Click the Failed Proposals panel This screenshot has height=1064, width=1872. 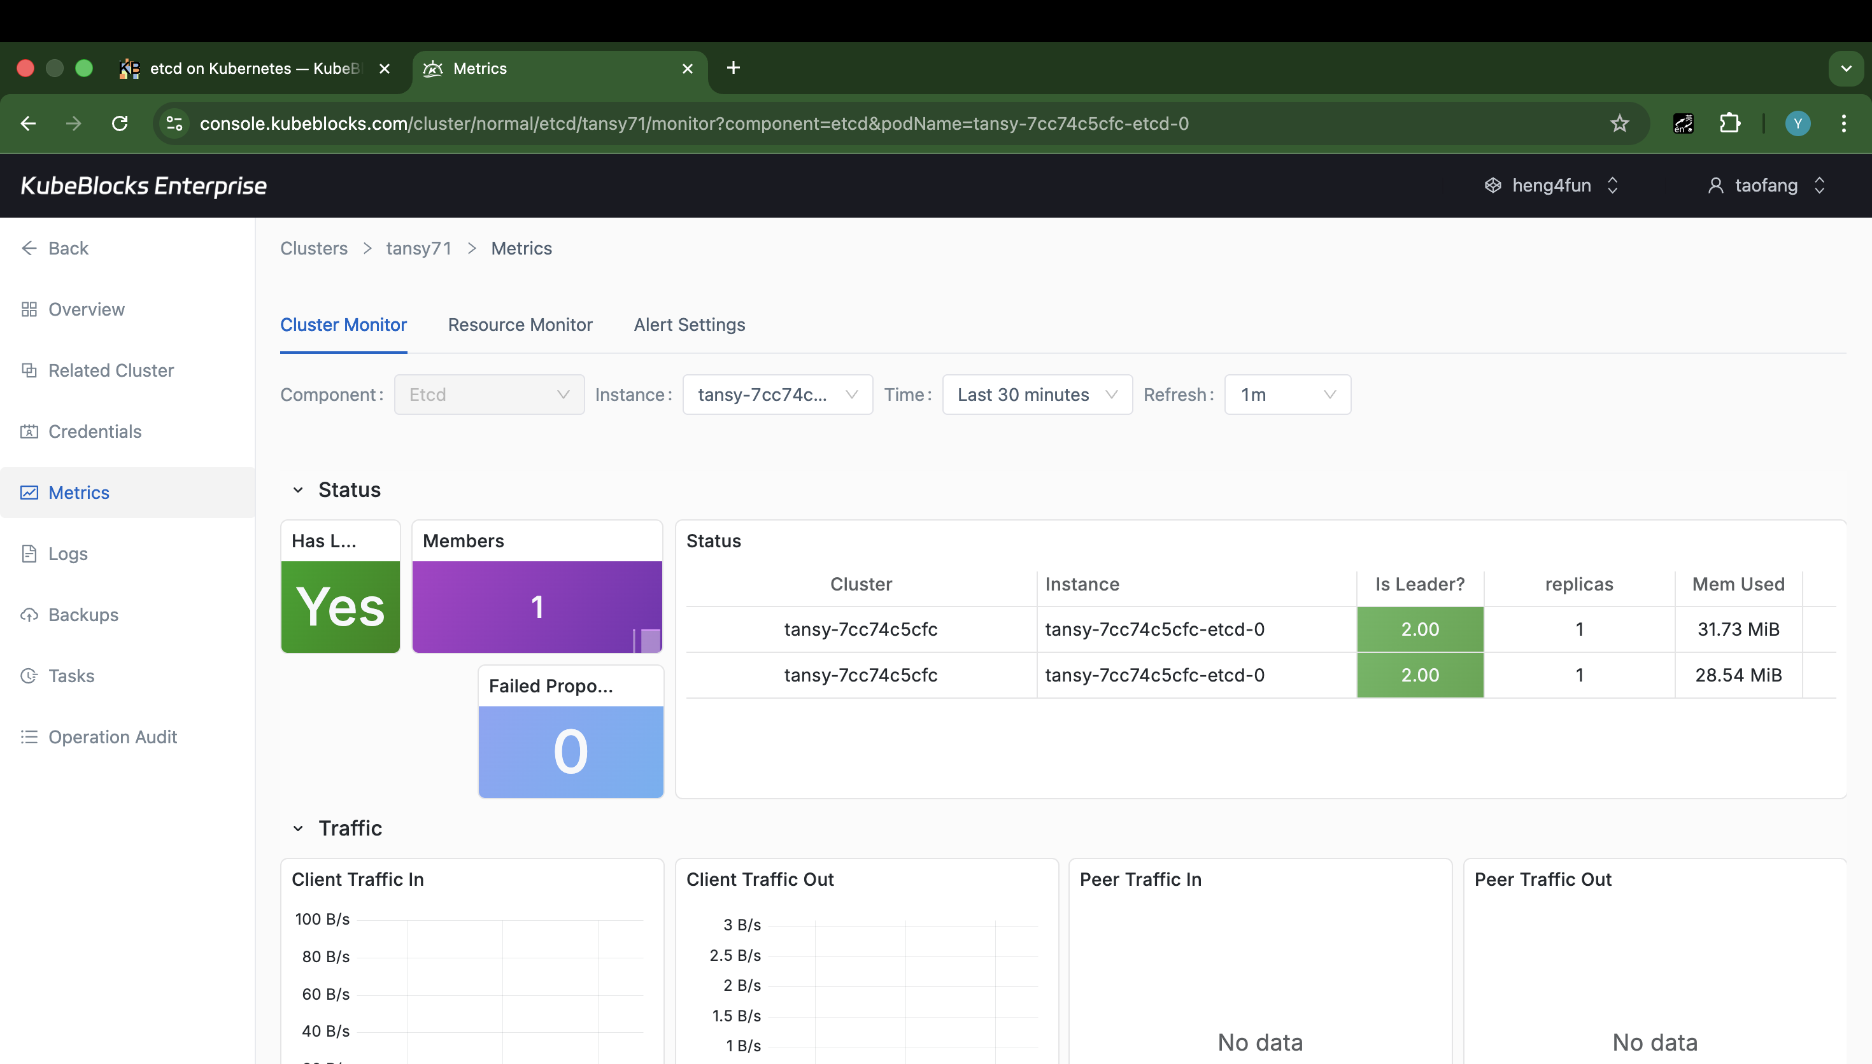(x=571, y=732)
